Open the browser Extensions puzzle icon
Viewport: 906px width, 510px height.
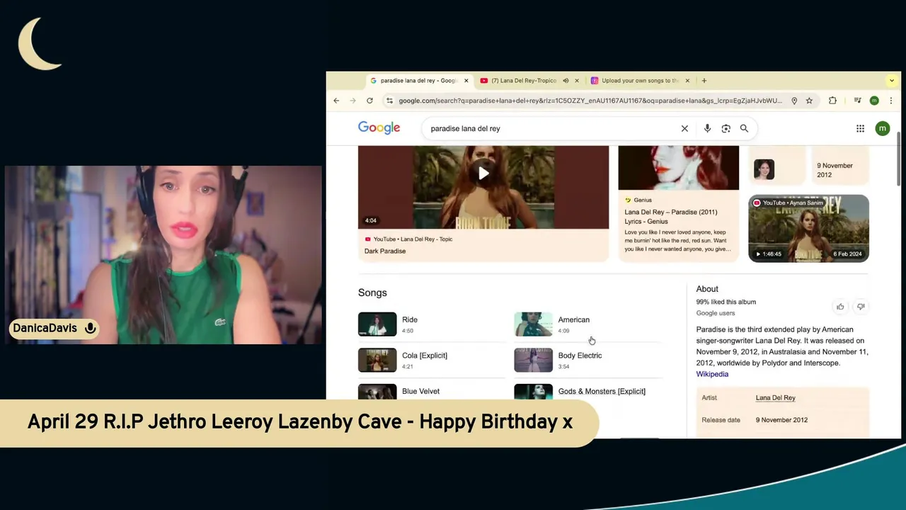pos(832,101)
